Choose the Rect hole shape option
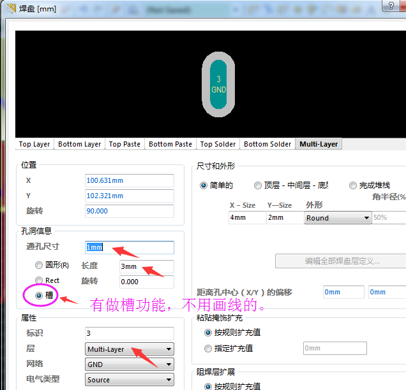Screen dimensions: 406x390 [40, 280]
